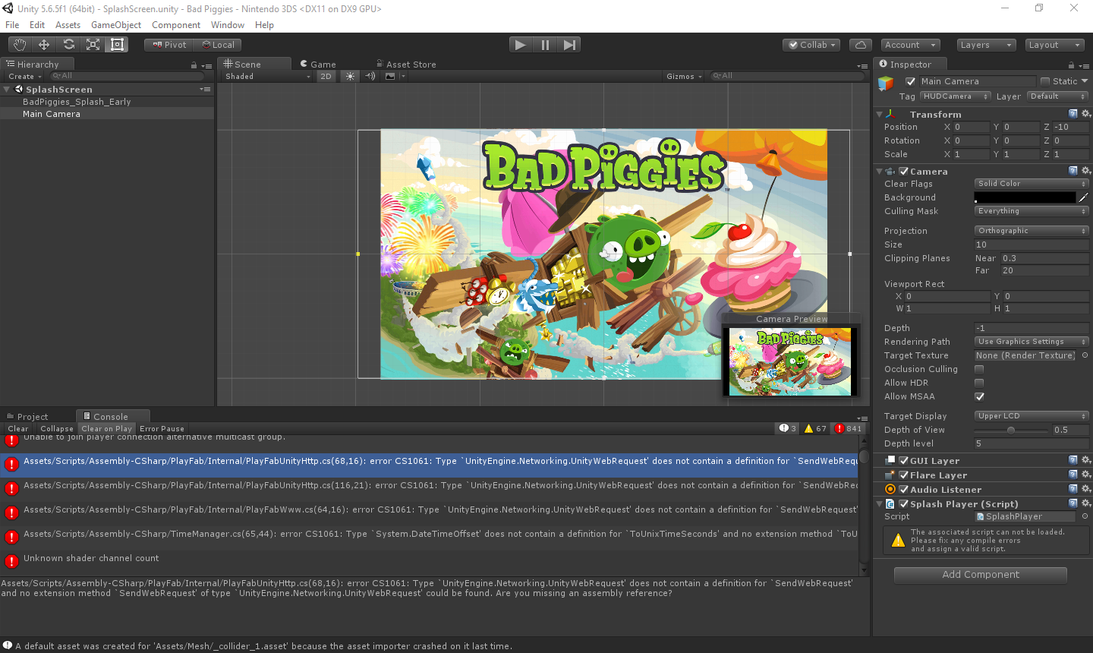This screenshot has width=1093, height=653.
Task: Collapse the SplashScreen scene in Hierarchy
Action: click(7, 90)
